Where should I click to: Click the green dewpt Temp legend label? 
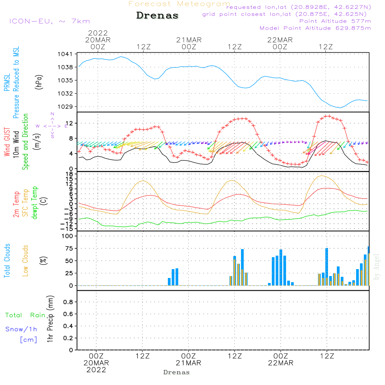pyautogui.click(x=35, y=203)
